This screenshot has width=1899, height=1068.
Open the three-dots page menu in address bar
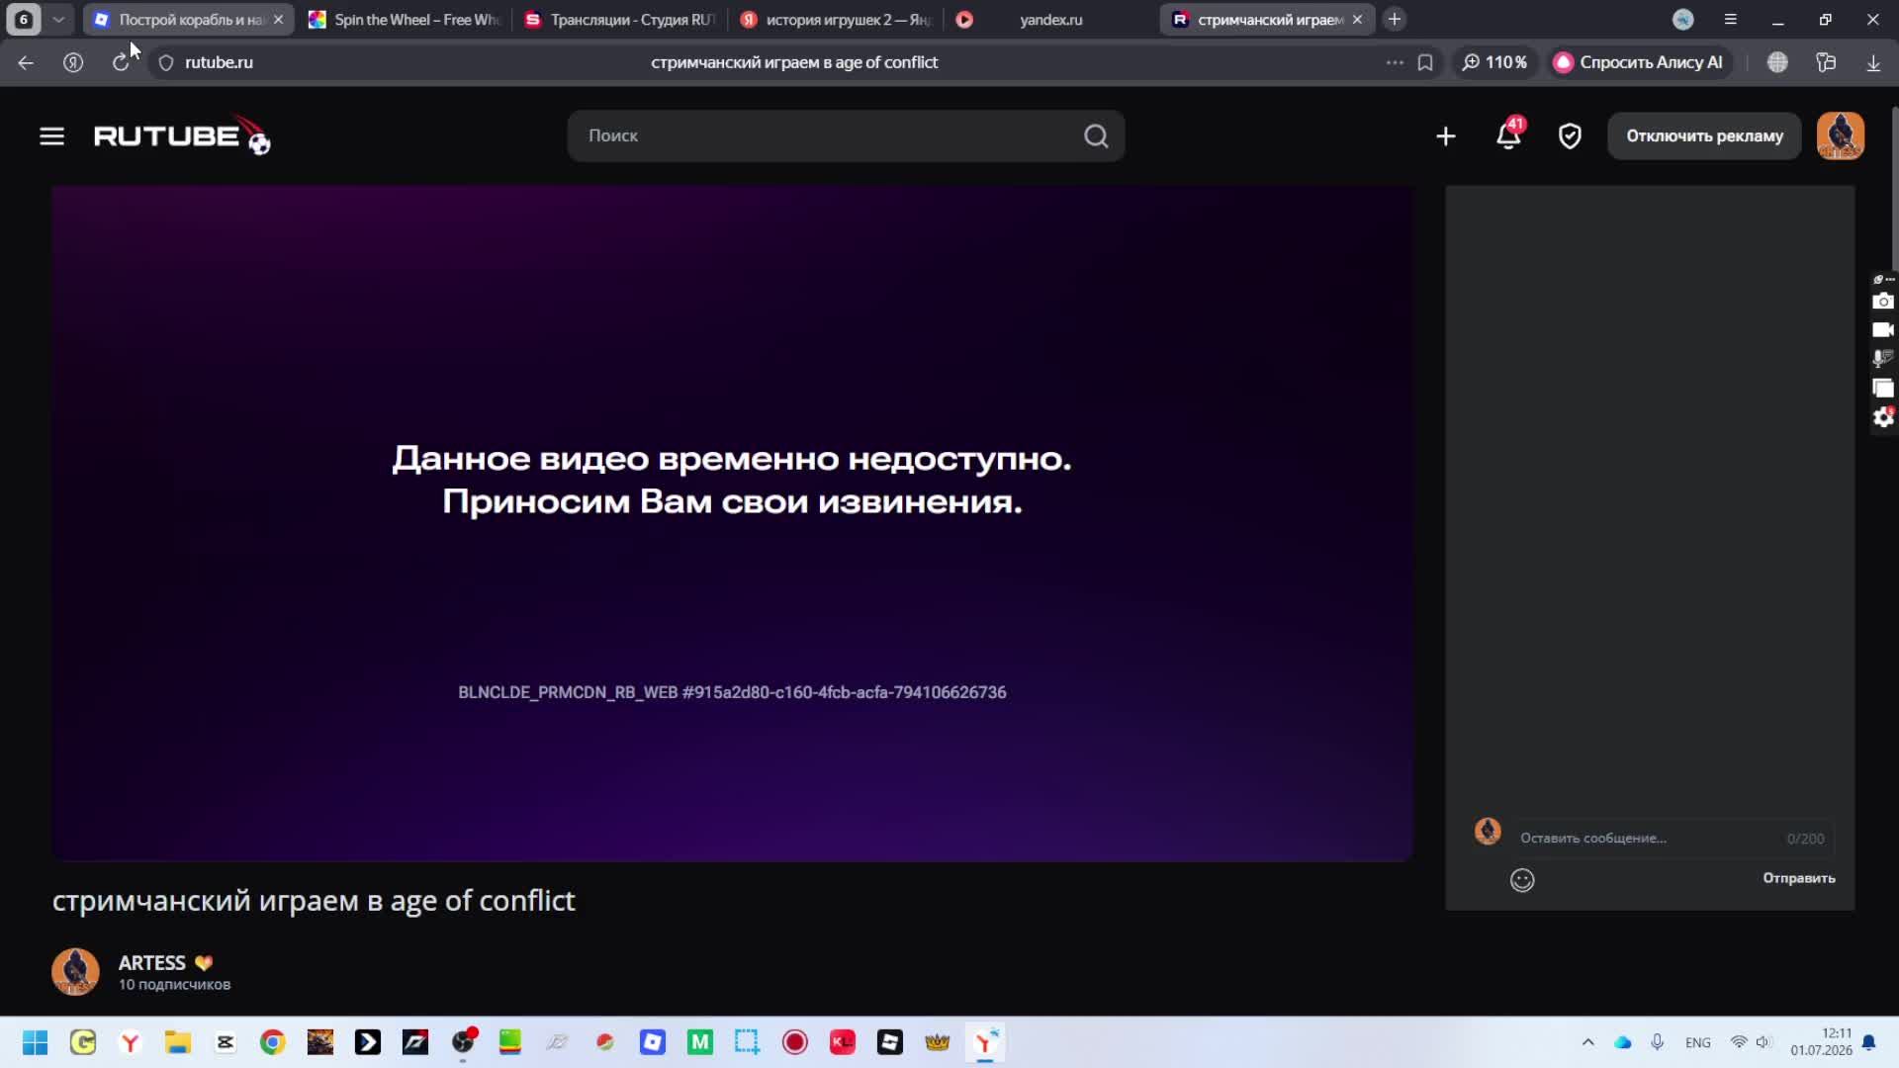[x=1395, y=62]
